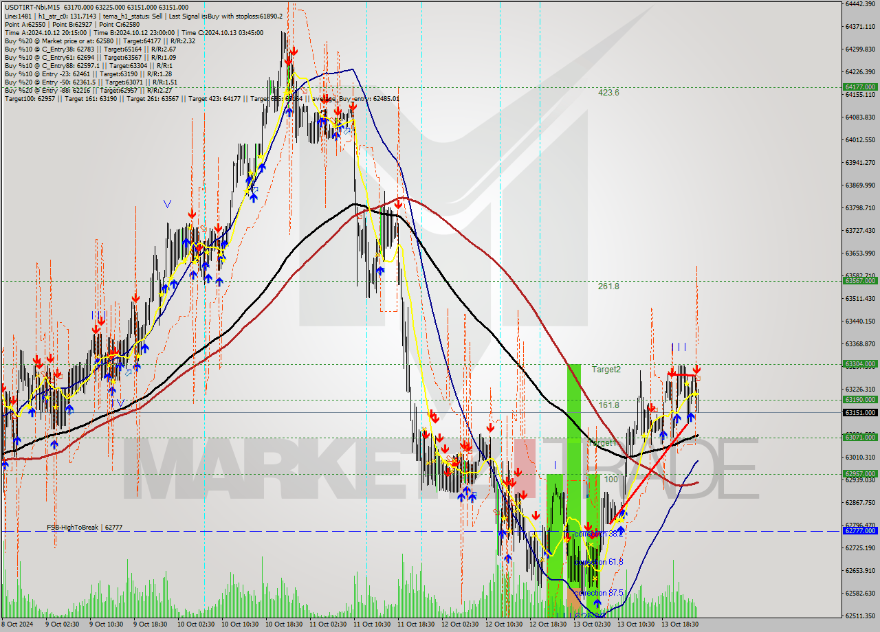Click the 'correction 61.8' label
The image size is (880, 632).
tap(598, 562)
